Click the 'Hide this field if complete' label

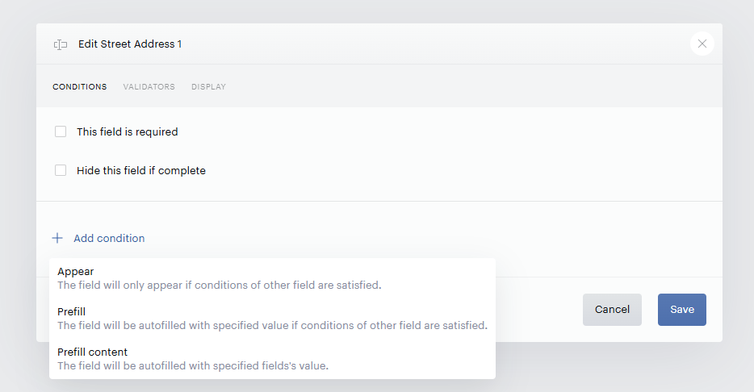(x=141, y=170)
